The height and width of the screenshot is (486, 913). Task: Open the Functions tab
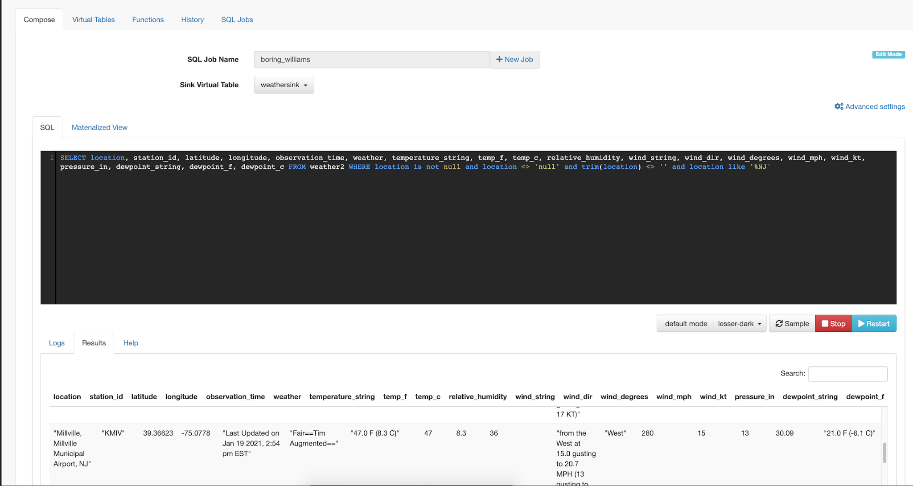coord(148,20)
